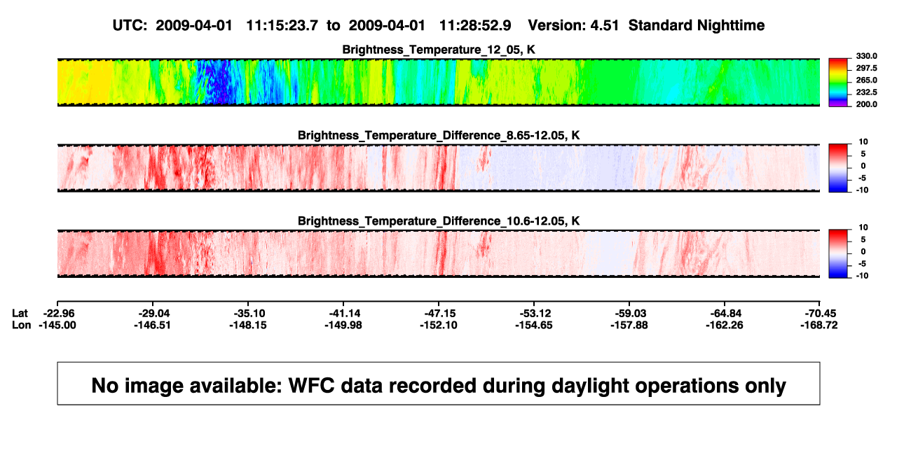Click longitude tick value -148.15
The height and width of the screenshot is (467, 911).
point(248,325)
